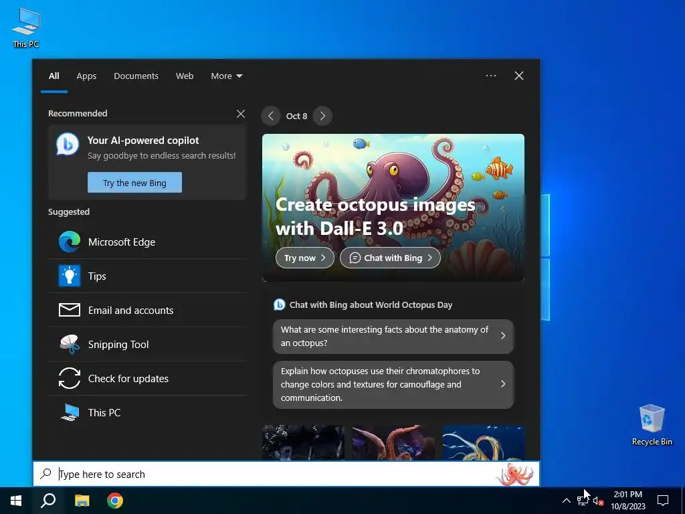Select Check for updates suggestion
Image resolution: width=685 pixels, height=514 pixels.
(x=147, y=379)
